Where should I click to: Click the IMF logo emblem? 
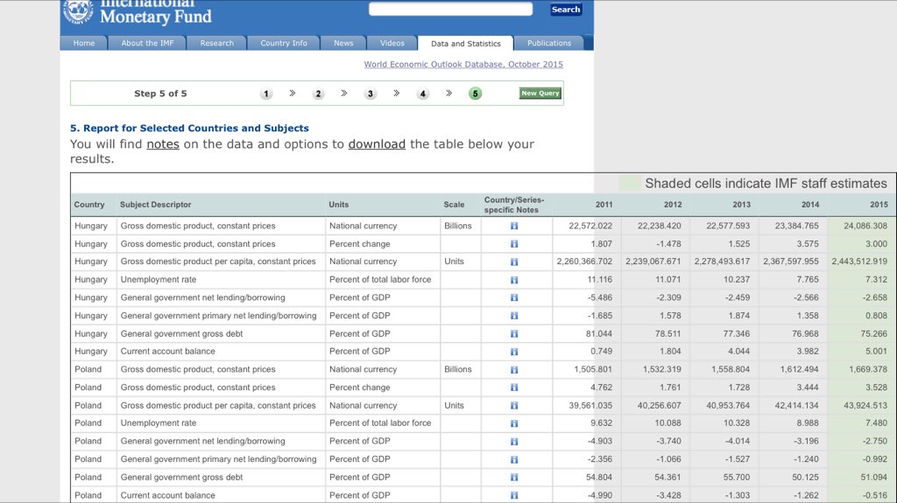[x=78, y=11]
